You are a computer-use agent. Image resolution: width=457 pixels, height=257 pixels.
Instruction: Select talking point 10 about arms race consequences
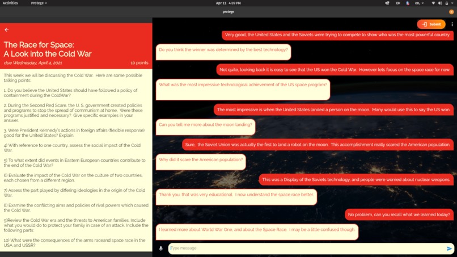pyautogui.click(x=74, y=243)
